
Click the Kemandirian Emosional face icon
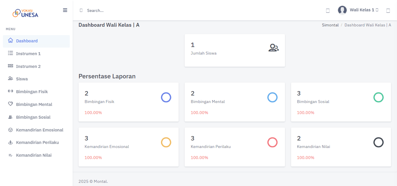(x=10, y=130)
